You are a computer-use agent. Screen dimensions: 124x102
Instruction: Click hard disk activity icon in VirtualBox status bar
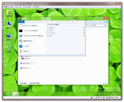point(91,98)
